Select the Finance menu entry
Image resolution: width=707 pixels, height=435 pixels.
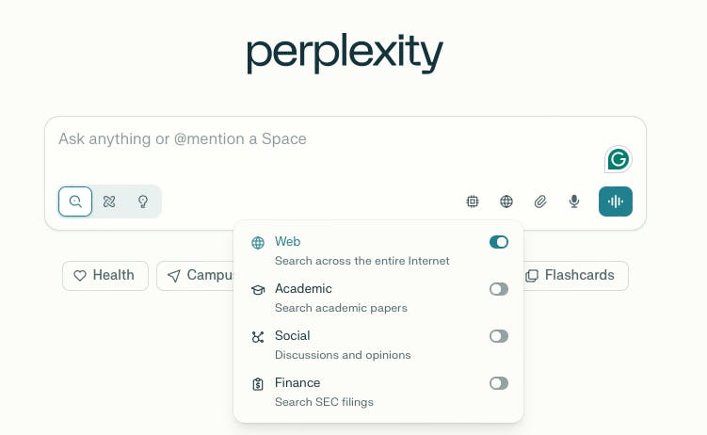click(x=297, y=383)
